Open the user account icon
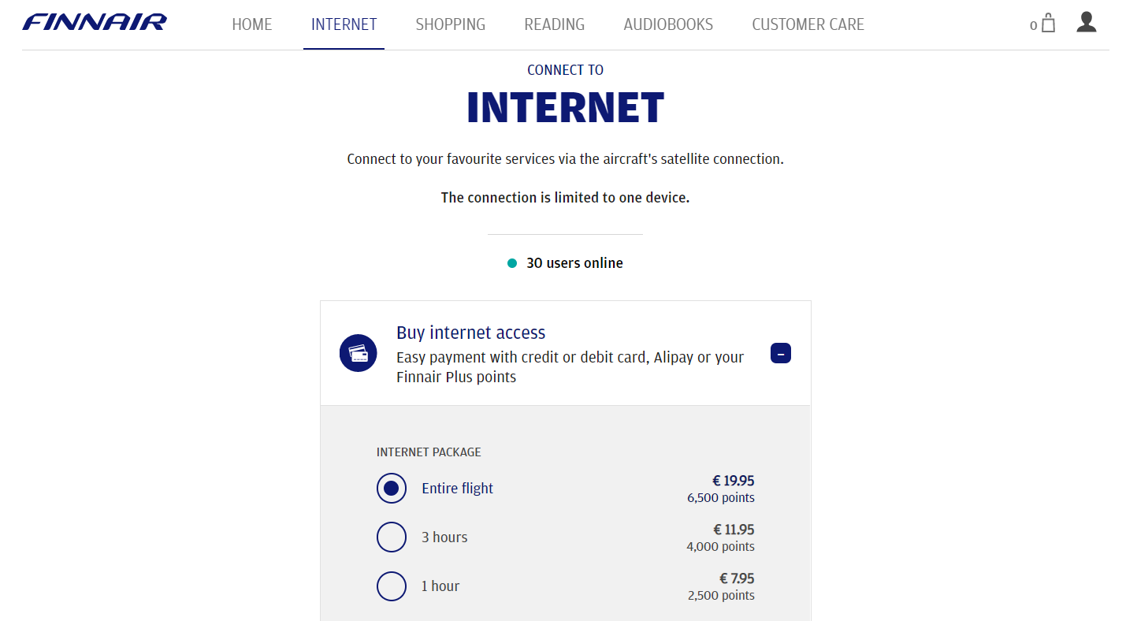This screenshot has height=621, width=1137. click(1087, 23)
